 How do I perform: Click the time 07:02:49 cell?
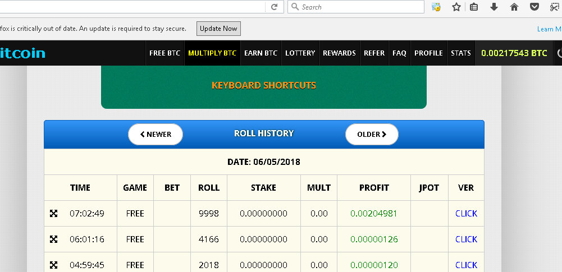87,214
